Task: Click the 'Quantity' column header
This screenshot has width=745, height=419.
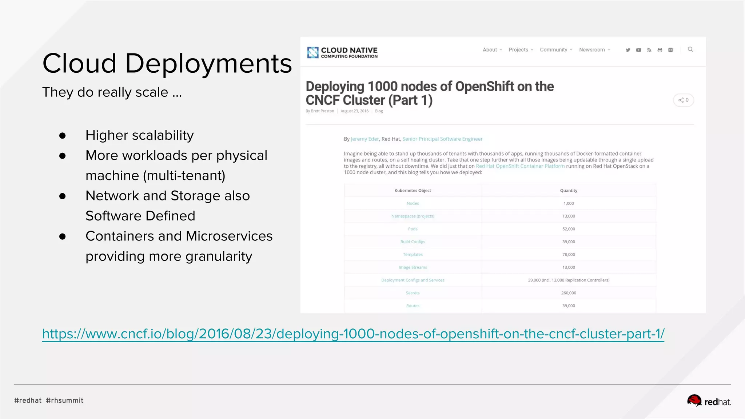Action: coord(569,191)
